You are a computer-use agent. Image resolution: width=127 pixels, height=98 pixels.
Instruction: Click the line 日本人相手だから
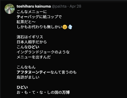click(x=32, y=42)
